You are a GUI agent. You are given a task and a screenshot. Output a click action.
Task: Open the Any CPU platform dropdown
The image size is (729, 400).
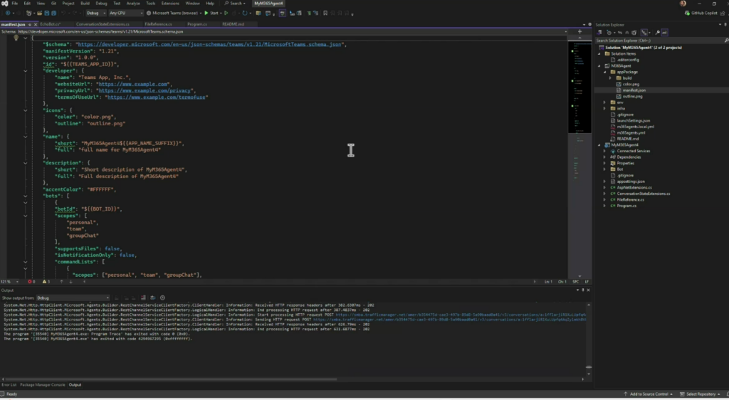click(x=126, y=13)
